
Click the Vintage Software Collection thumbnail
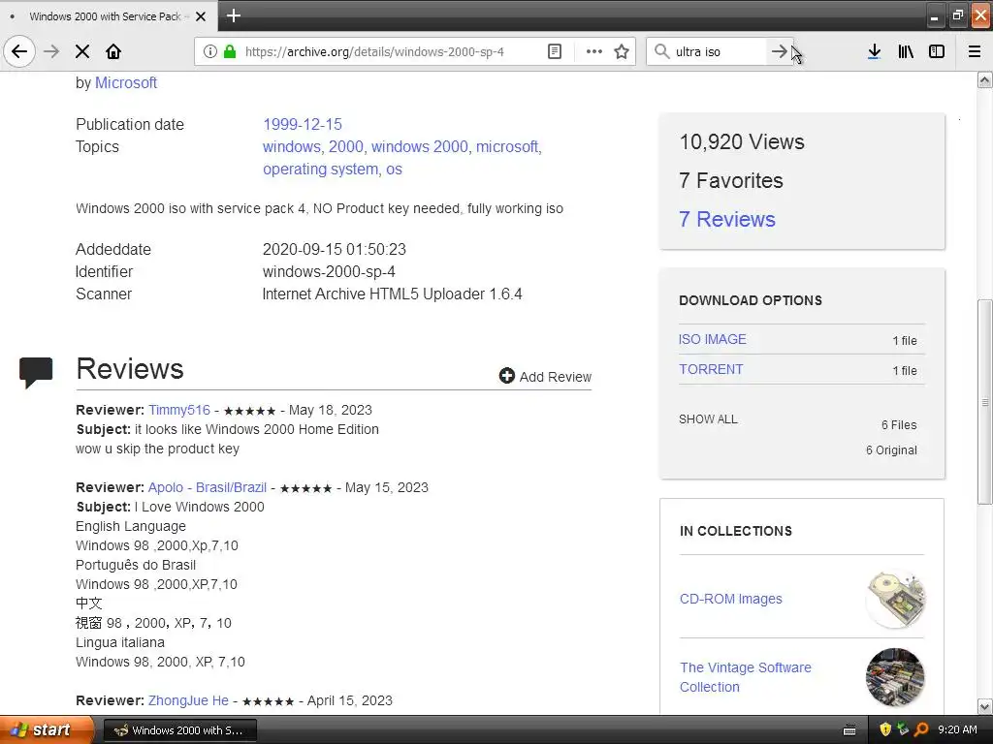(x=895, y=677)
